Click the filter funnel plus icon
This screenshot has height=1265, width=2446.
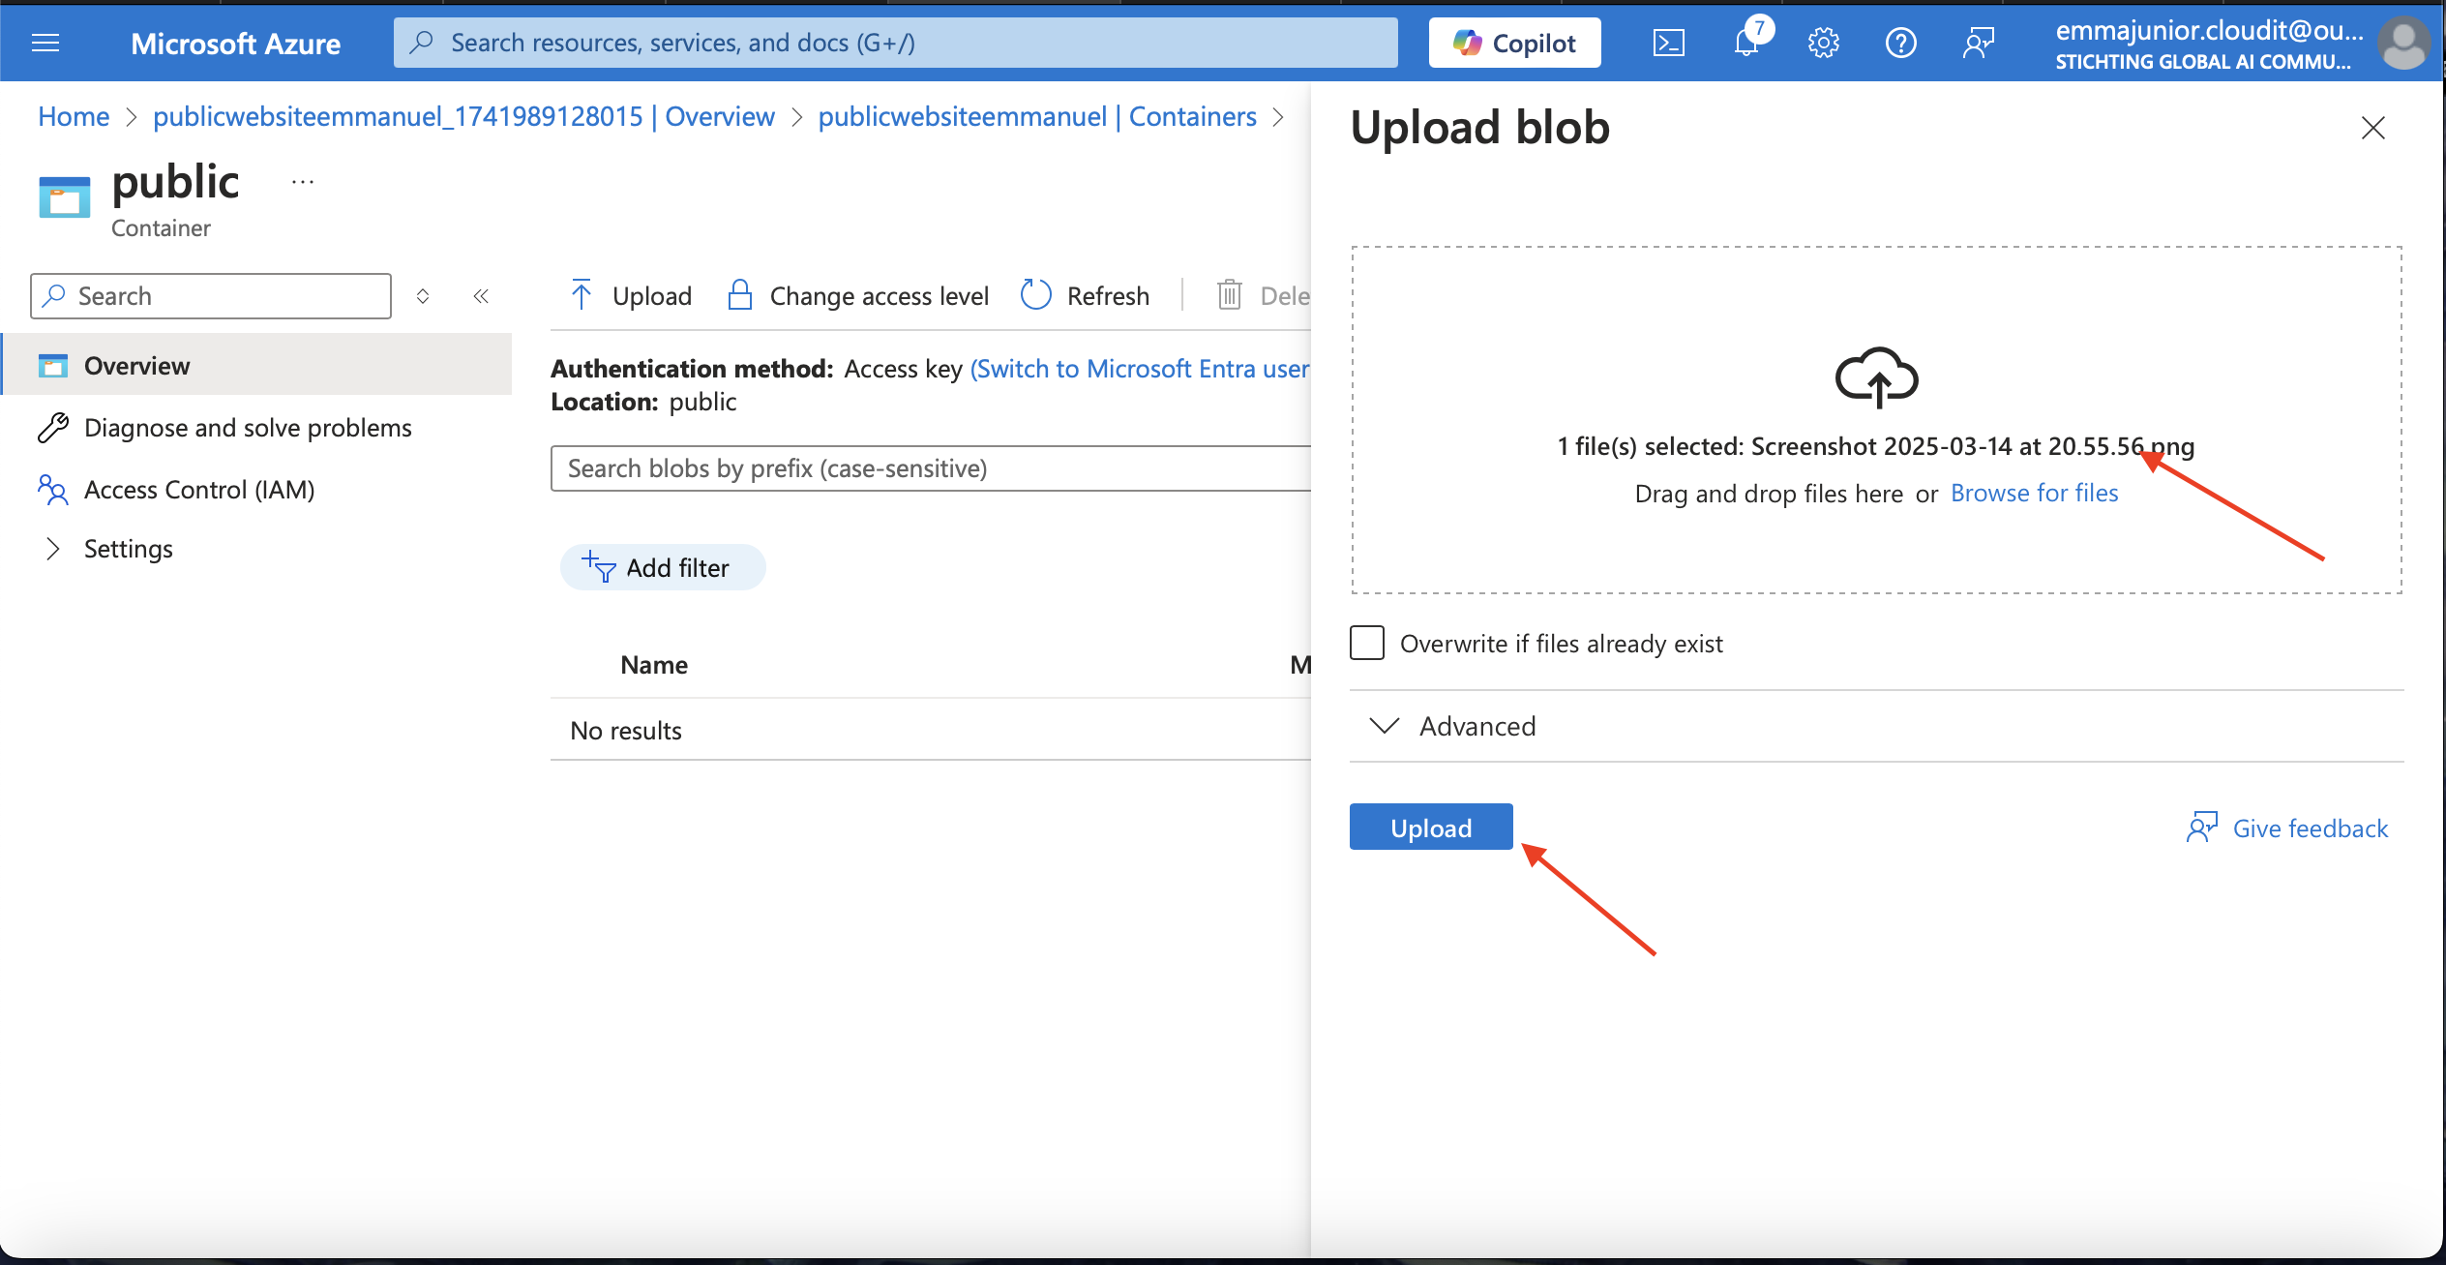pos(598,566)
